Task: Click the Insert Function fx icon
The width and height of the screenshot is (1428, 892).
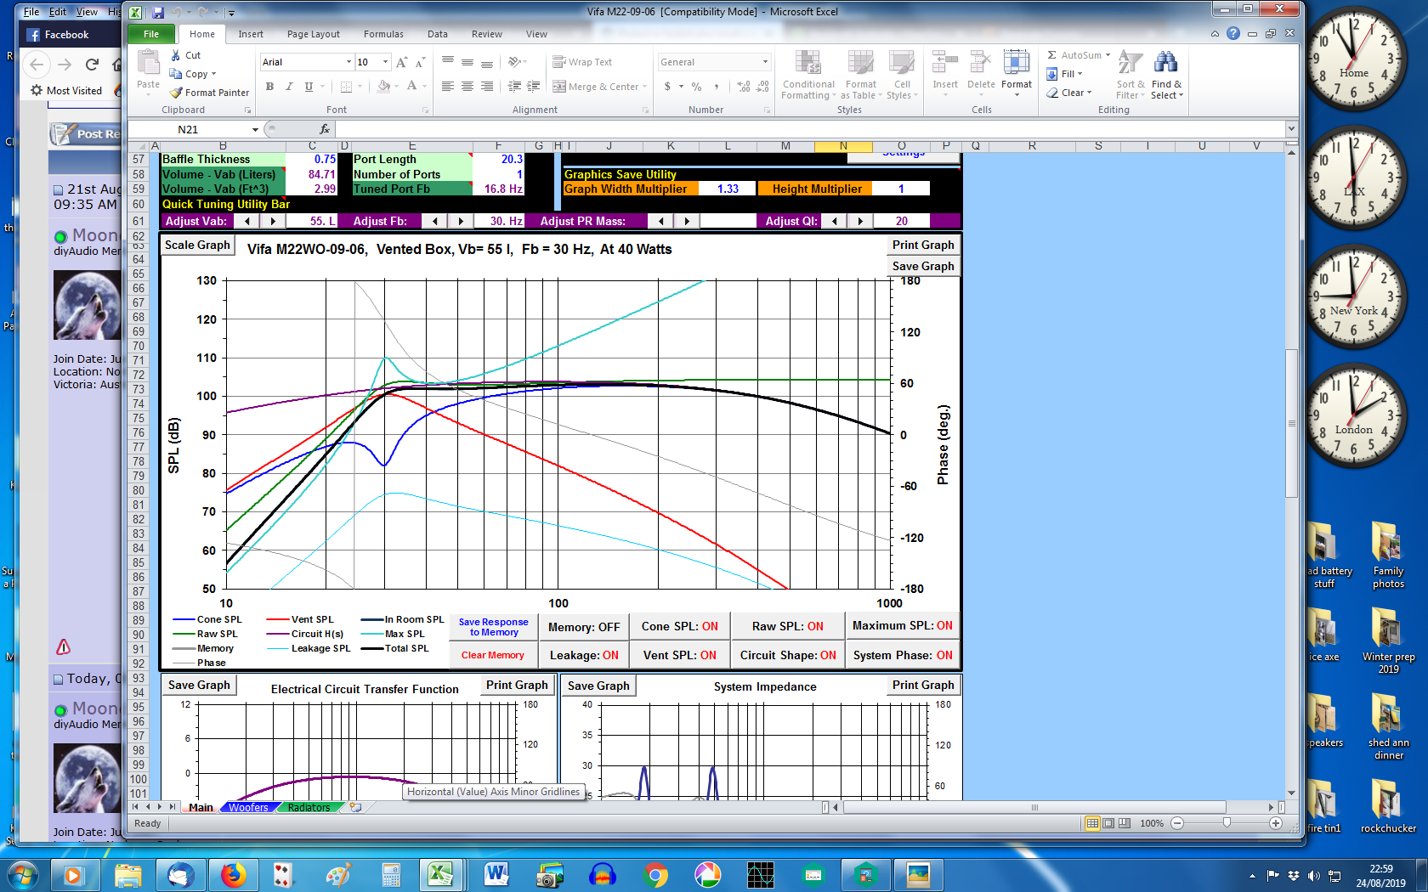Action: click(324, 129)
